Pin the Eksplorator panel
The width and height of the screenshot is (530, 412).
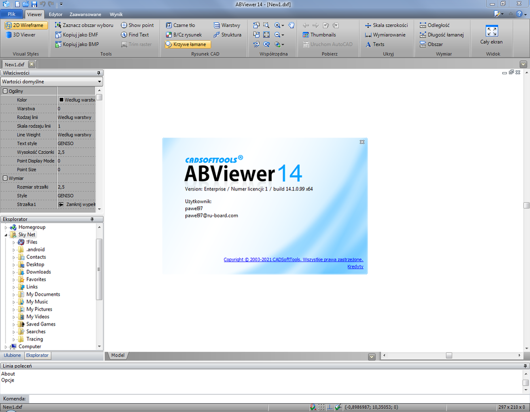92,219
